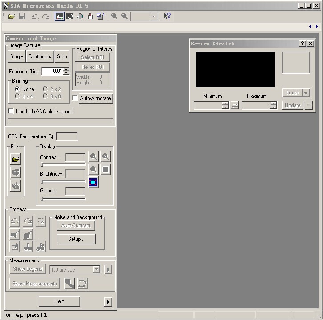323x320 pixels.
Task: Click the Contrast slider handle
Action: coord(42,164)
